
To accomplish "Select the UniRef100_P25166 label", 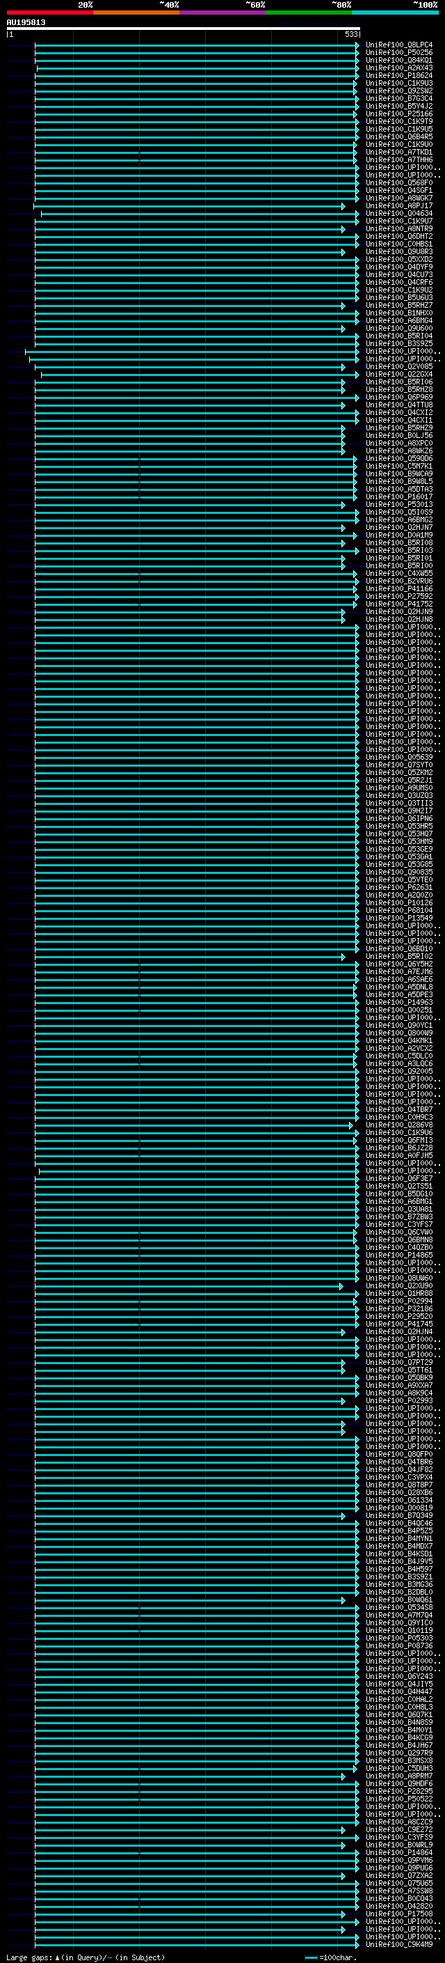I will (x=399, y=114).
